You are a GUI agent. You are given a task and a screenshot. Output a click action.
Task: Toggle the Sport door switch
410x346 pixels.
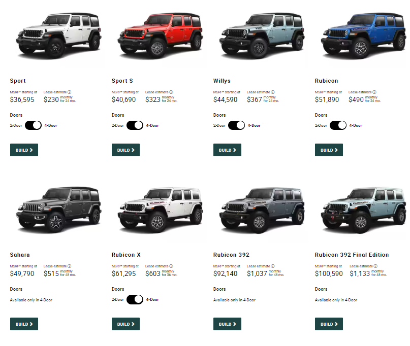tap(33, 125)
